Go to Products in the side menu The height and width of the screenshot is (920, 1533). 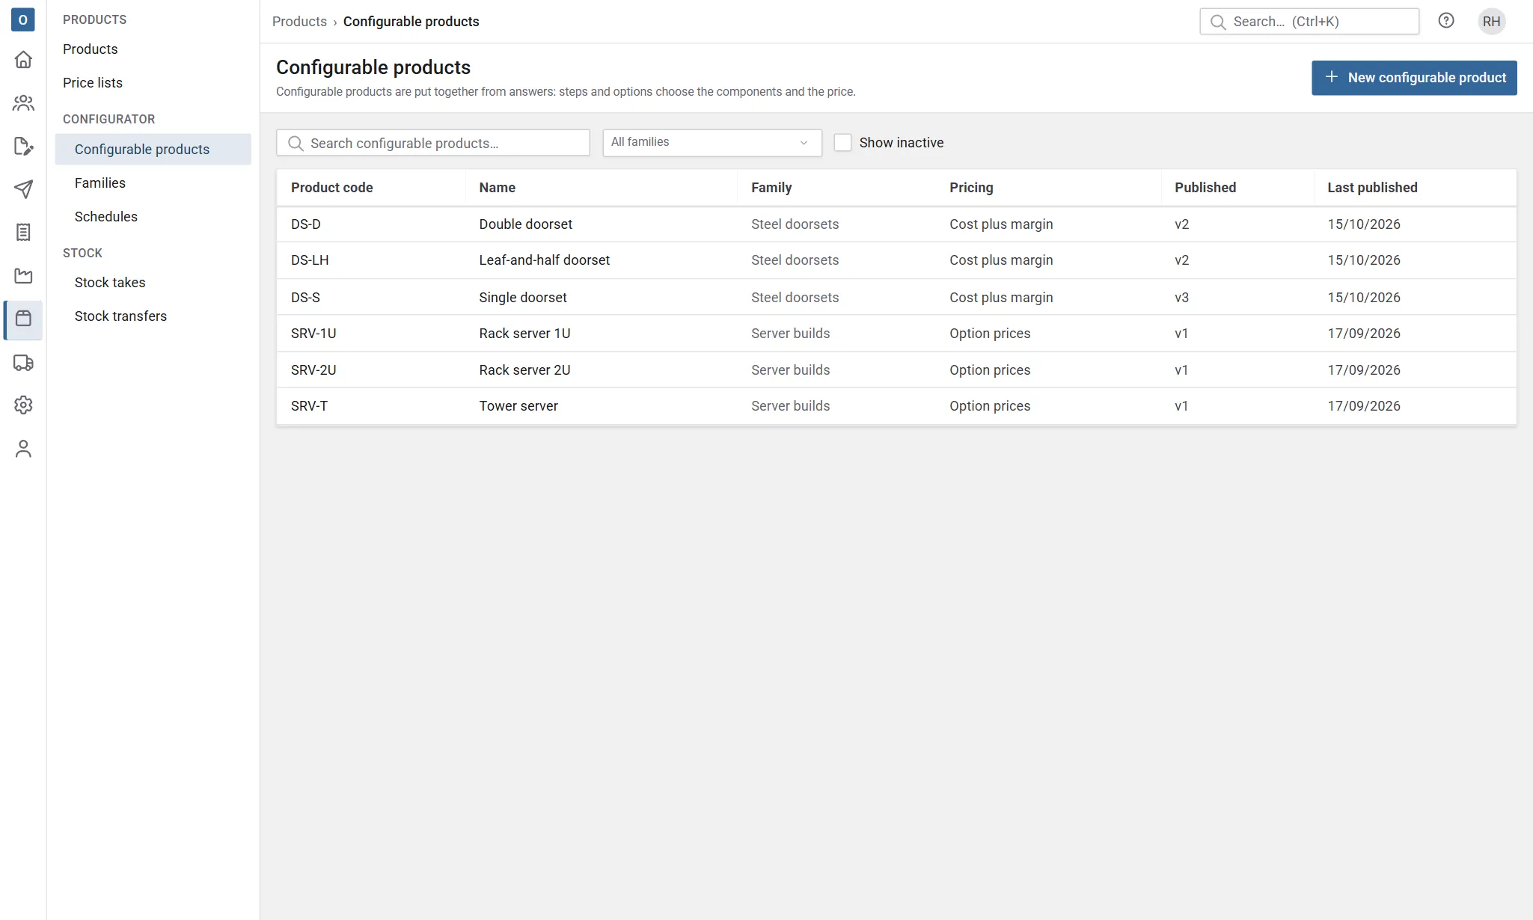(90, 49)
